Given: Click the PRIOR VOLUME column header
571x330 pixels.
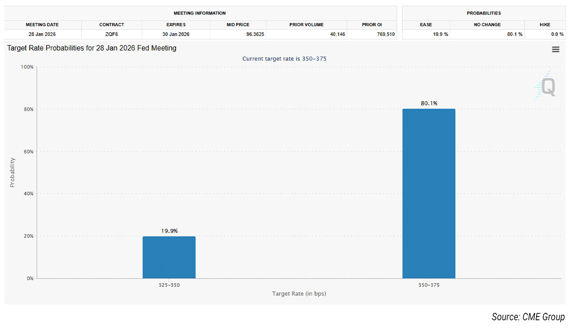Looking at the screenshot, I should (306, 25).
